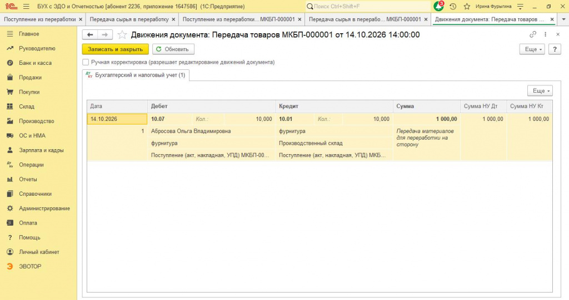This screenshot has width=569, height=300.
Task: Open Оплата section
Action: pyautogui.click(x=28, y=223)
